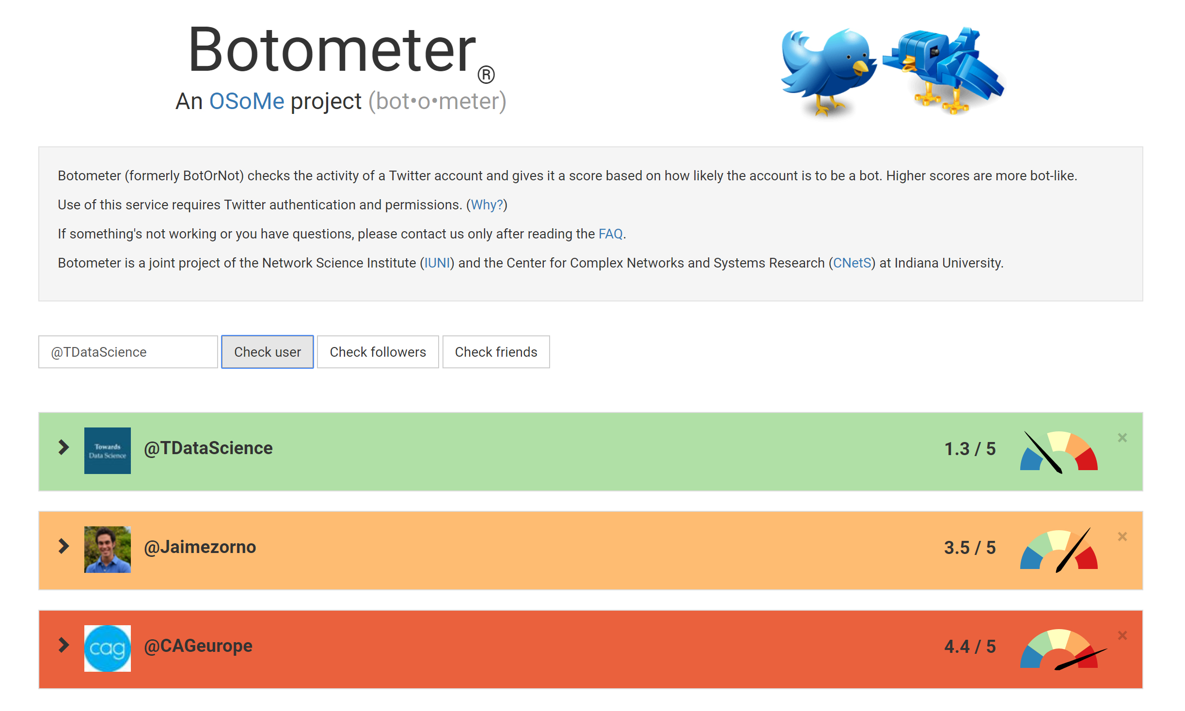Open the OSoMe project link

246,101
